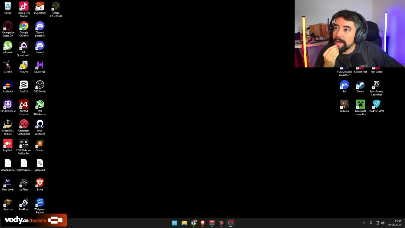Select OBS Studio desktop icon
This screenshot has height=228, width=405.
point(40,85)
